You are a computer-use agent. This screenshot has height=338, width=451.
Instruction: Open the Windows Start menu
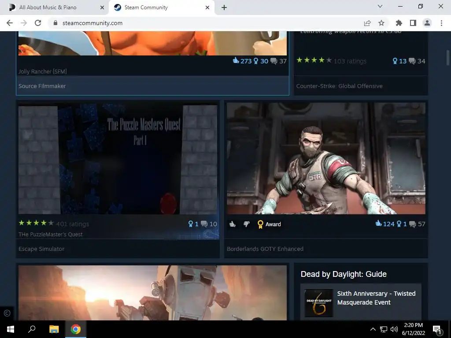pyautogui.click(x=11, y=329)
